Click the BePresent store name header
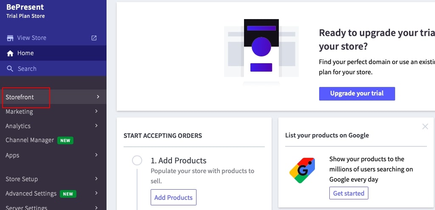 [25, 7]
